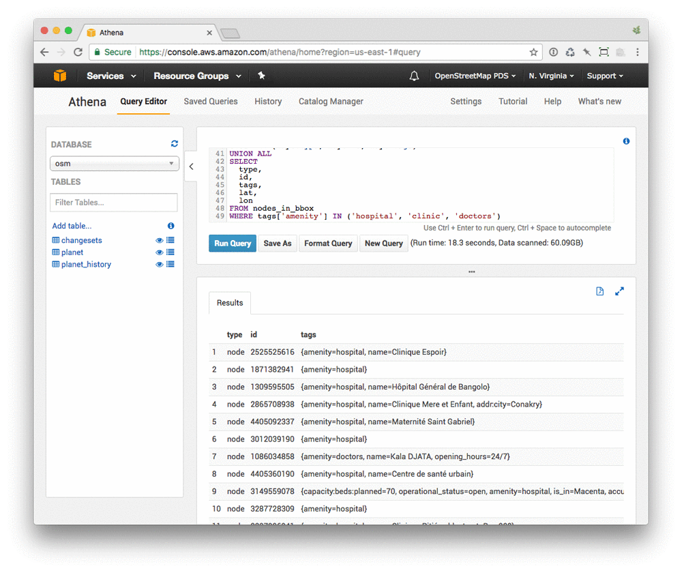This screenshot has width=682, height=573.
Task: Show properties list icon for planet
Action: point(170,252)
